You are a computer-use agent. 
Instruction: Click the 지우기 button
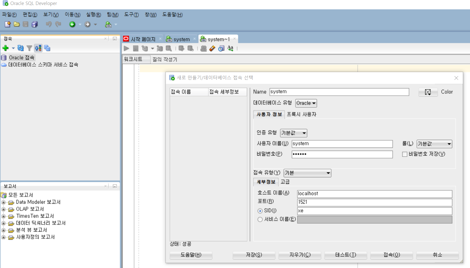tap(300, 255)
